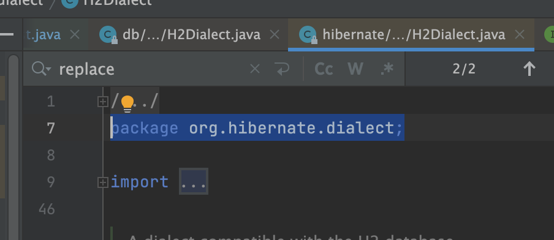
Task: Click the green icon of the cut-off tab
Action: (x=548, y=35)
